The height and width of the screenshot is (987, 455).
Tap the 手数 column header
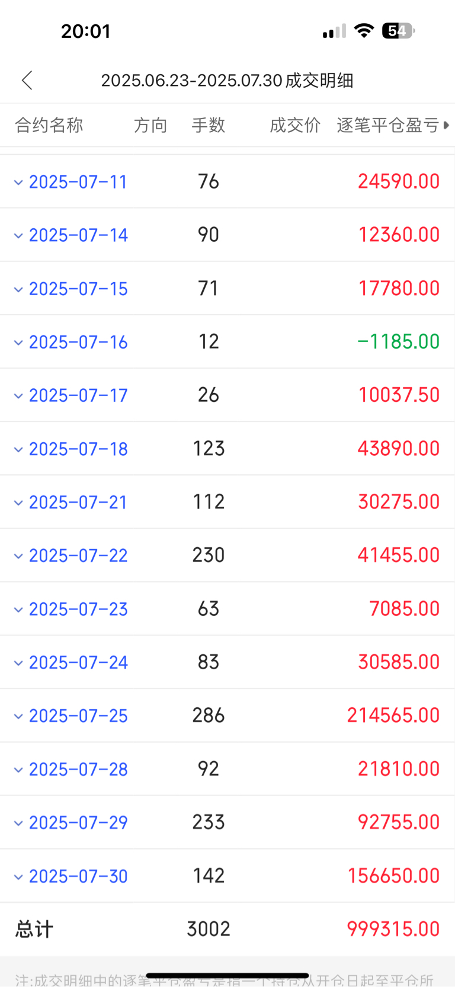[209, 125]
